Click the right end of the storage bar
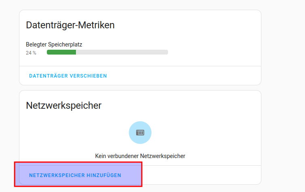The height and width of the screenshot is (192, 305). [166, 52]
